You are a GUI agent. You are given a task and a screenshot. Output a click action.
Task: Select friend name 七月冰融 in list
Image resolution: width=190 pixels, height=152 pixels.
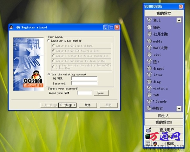point(161,34)
